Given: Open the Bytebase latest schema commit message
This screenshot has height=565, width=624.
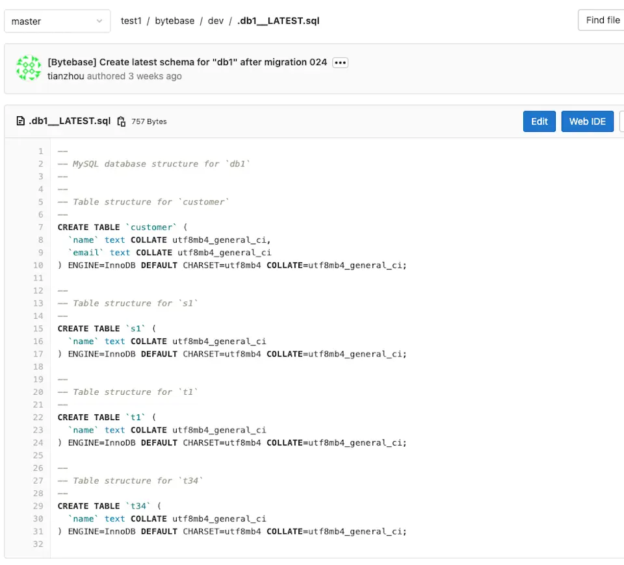Looking at the screenshot, I should pos(187,62).
